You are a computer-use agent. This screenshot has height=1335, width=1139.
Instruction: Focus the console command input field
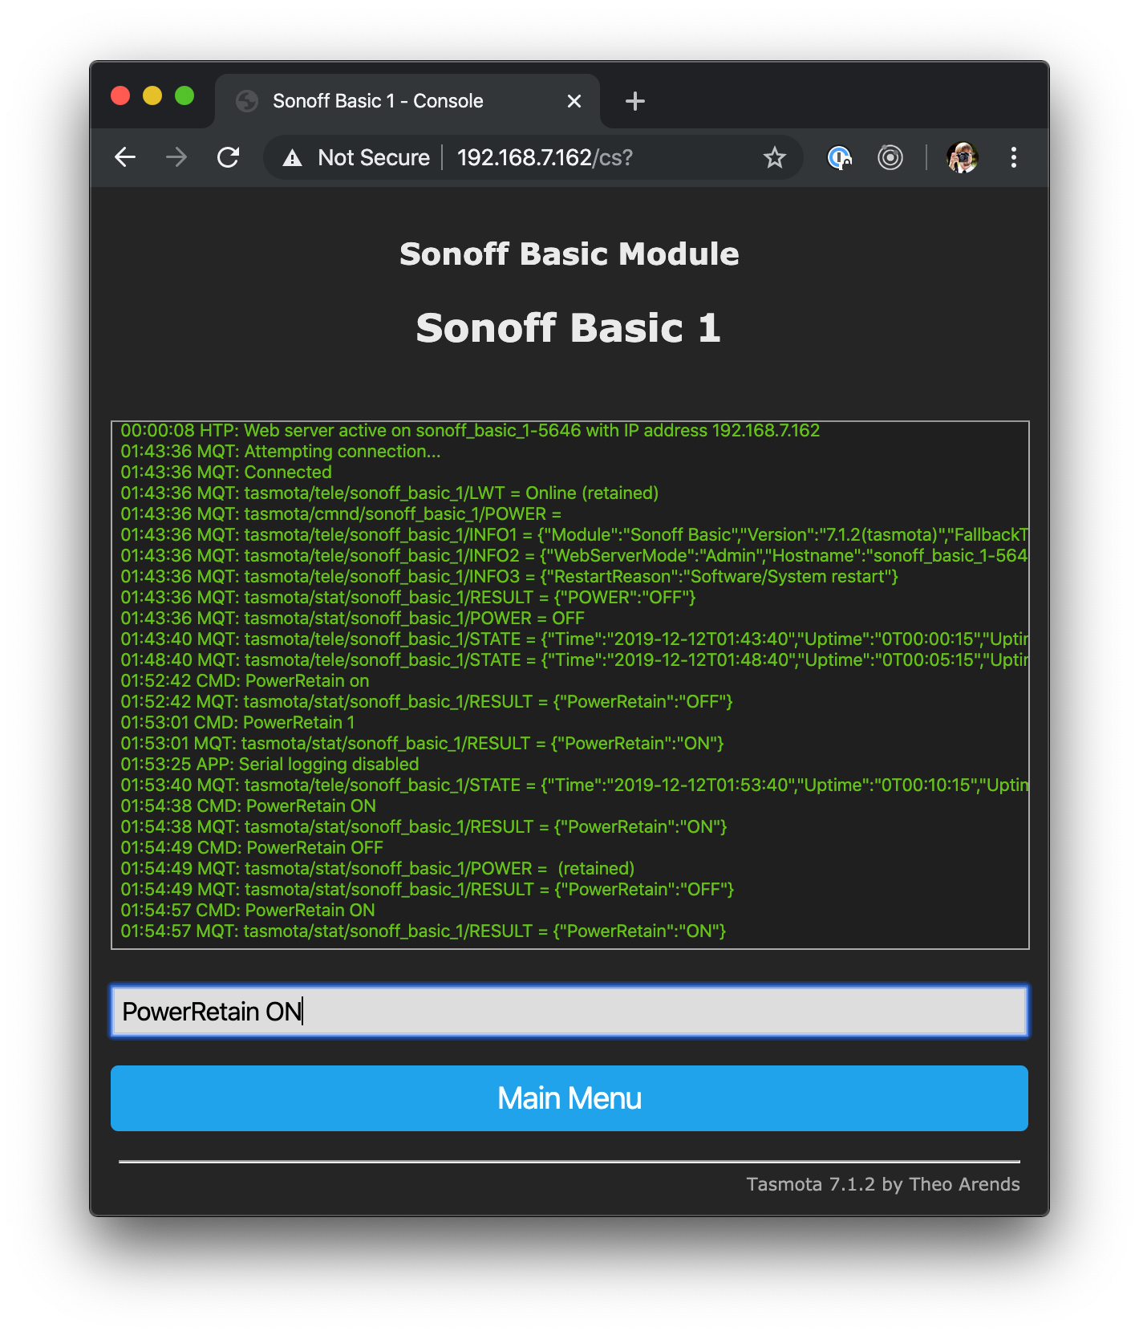569,1011
